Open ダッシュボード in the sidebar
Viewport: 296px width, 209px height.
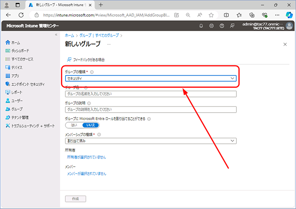tap(17, 51)
